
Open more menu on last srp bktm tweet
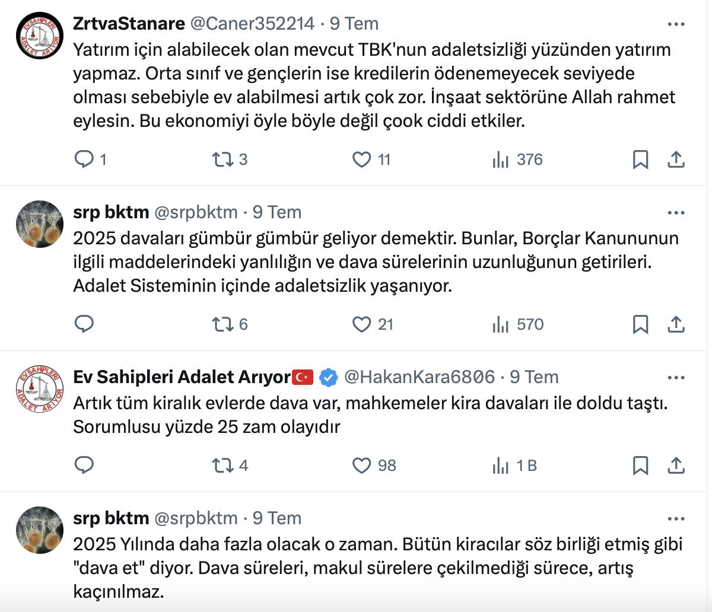(676, 519)
